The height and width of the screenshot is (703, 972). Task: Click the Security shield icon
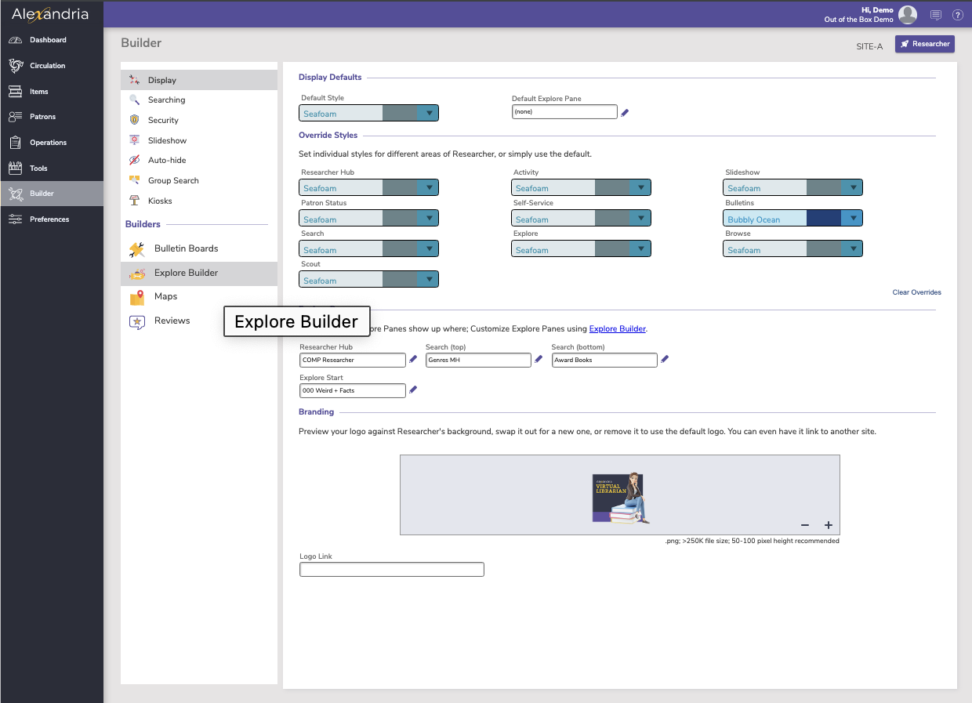pos(134,120)
